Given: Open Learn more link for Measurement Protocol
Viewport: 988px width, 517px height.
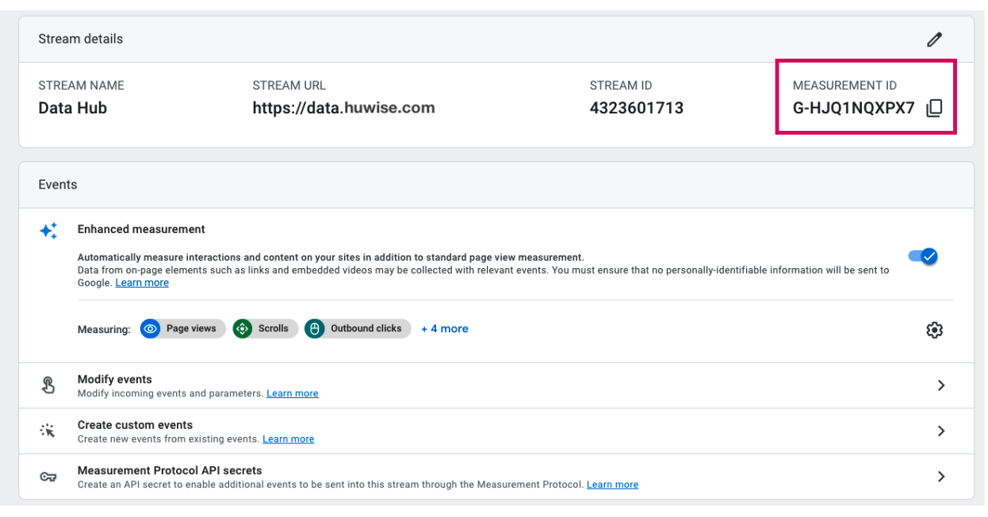Looking at the screenshot, I should [x=612, y=484].
